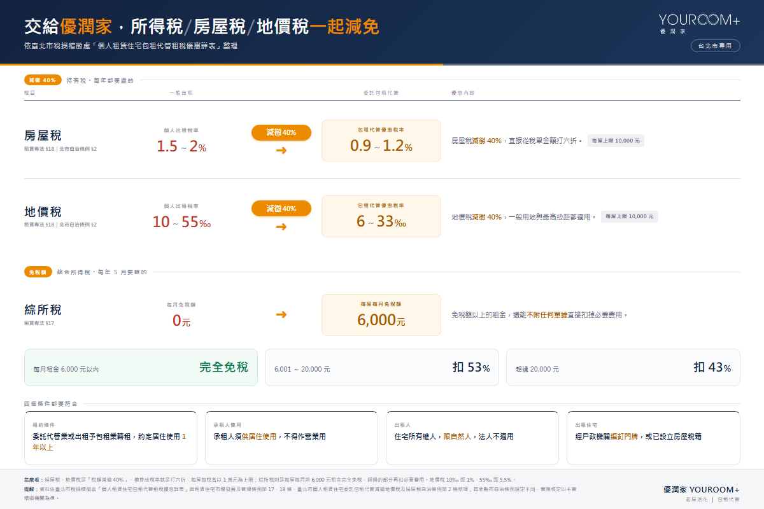Image resolution: width=764 pixels, height=509 pixels.
Task: Click the 委託包租代管 column header
Action: pos(381,93)
